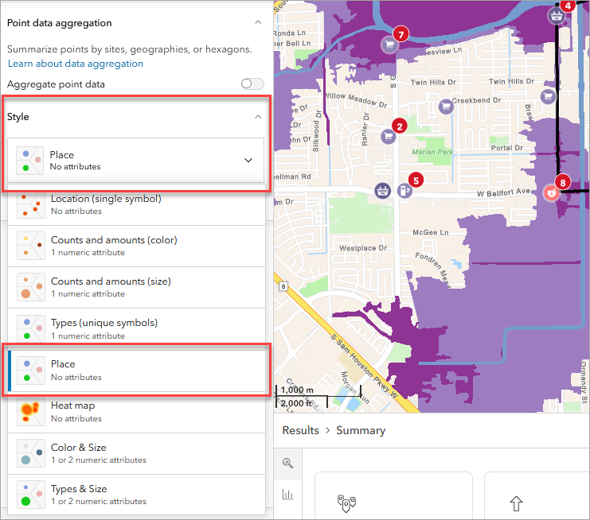Viewport: 590px width, 520px height.
Task: Click Heat map thumbnail icon
Action: (31, 412)
